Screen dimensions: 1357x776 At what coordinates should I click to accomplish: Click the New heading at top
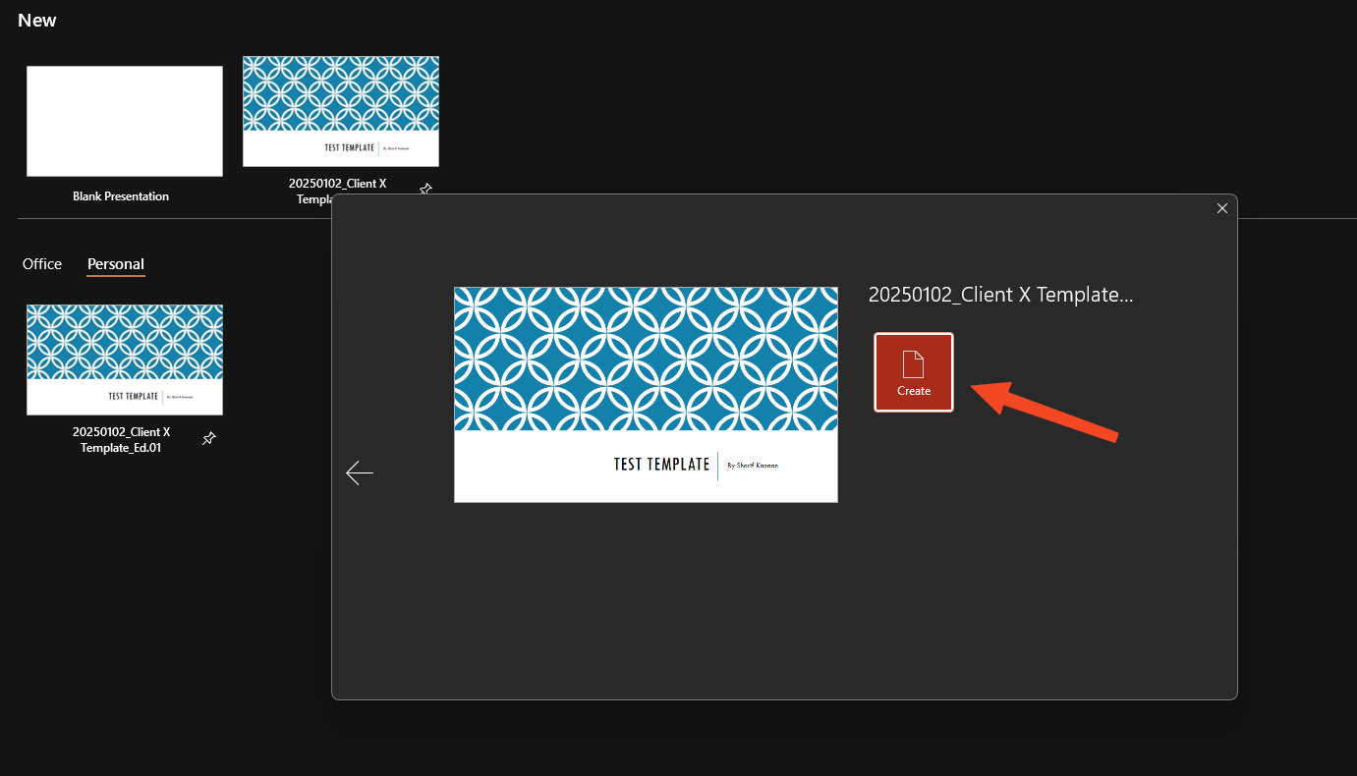tap(37, 21)
